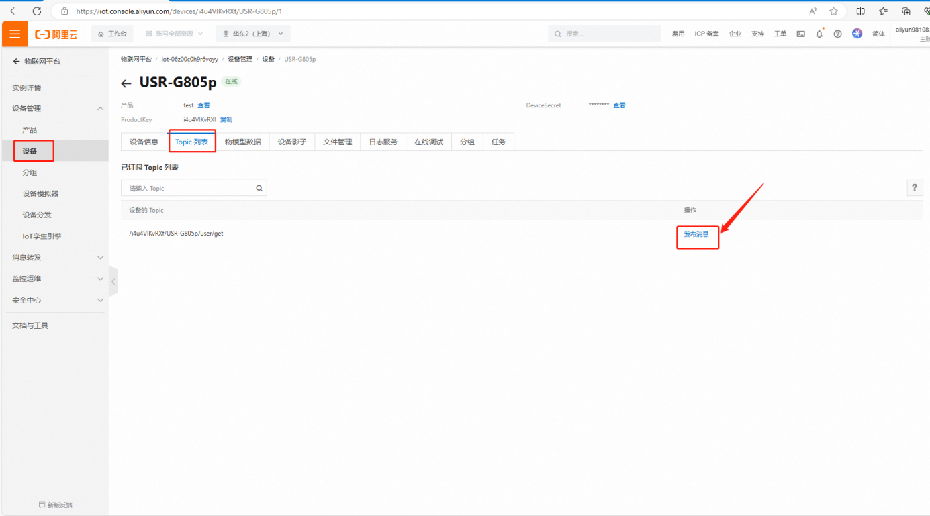
Task: Open the orange hamburger menu
Action: [15, 34]
